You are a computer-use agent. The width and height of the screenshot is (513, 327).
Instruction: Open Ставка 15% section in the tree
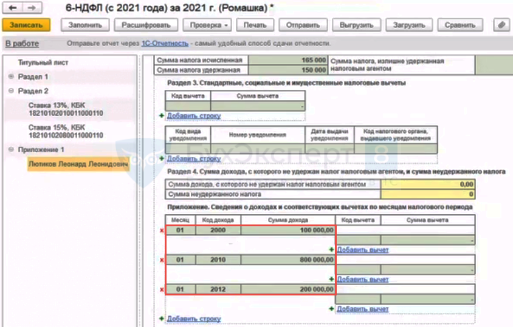click(66, 132)
